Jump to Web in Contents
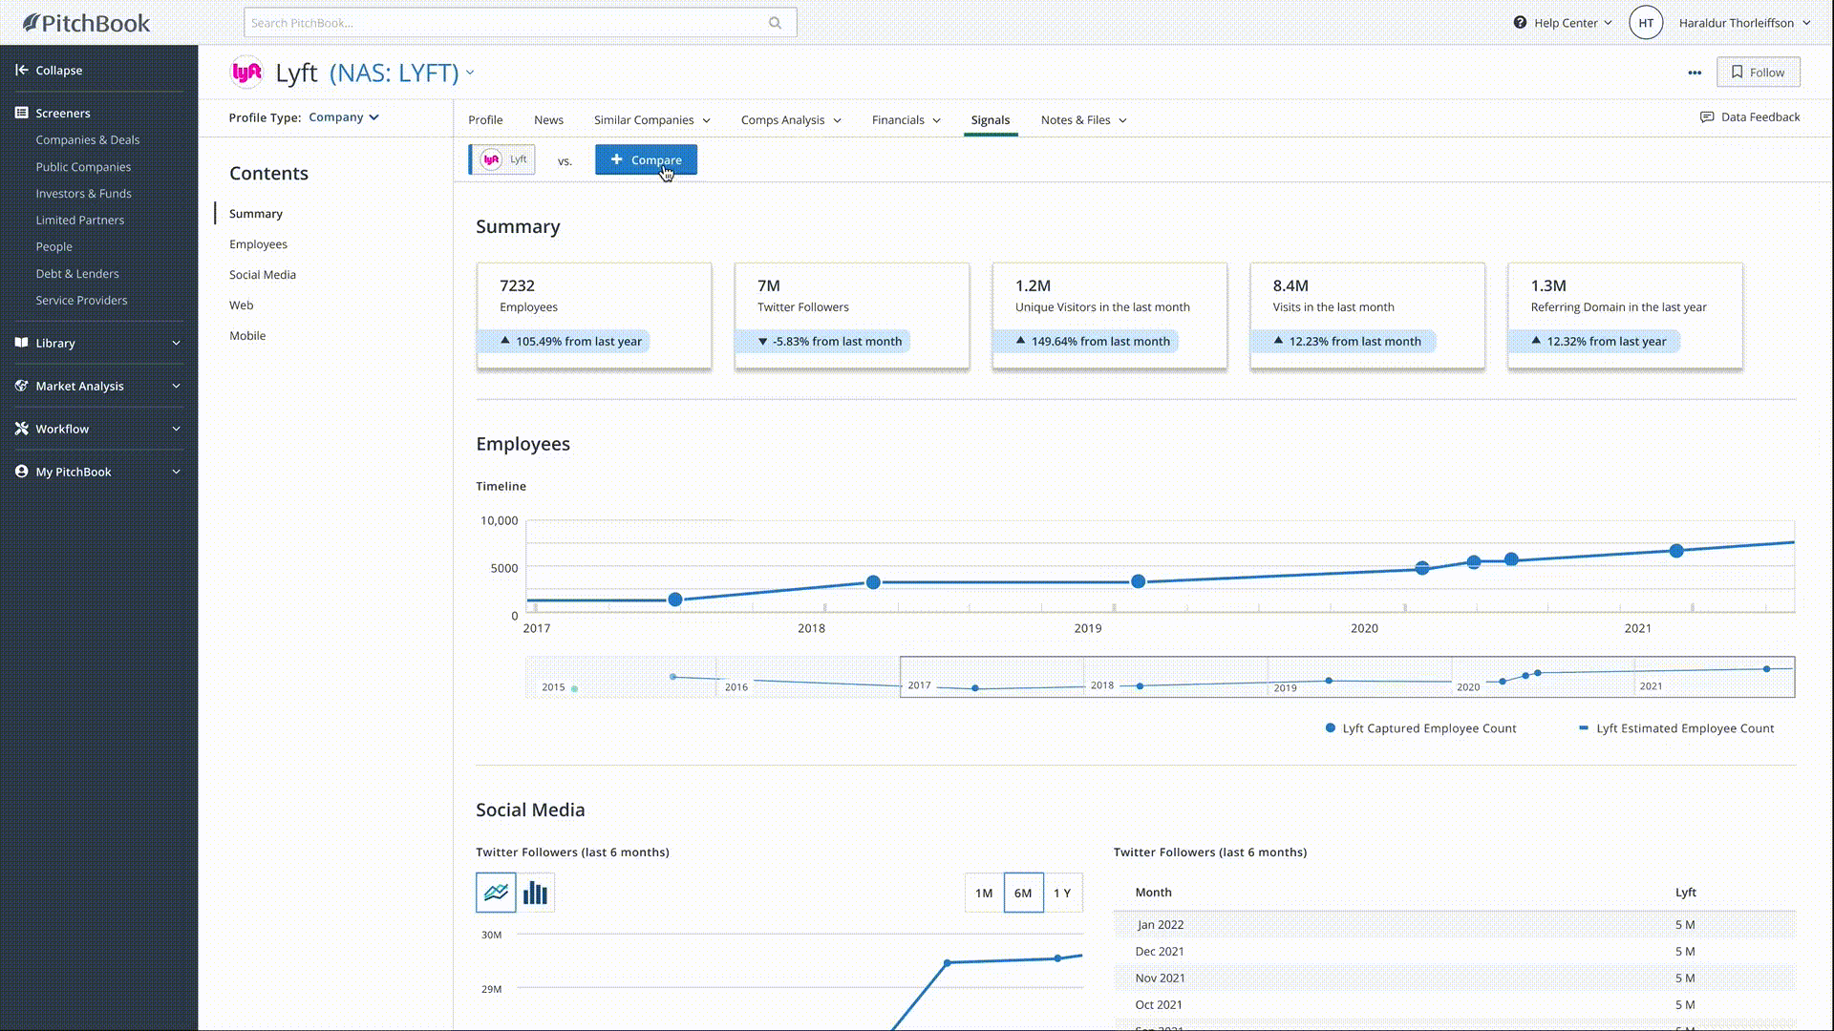 coord(241,305)
